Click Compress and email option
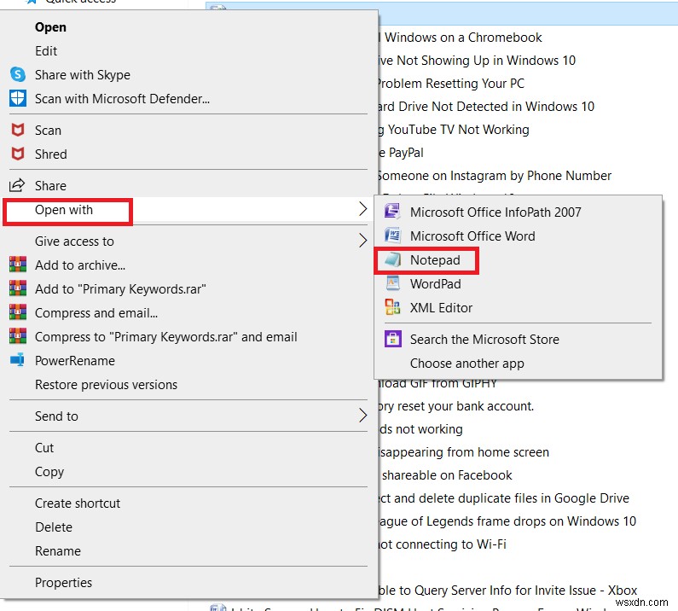This screenshot has width=678, height=611. tap(96, 313)
